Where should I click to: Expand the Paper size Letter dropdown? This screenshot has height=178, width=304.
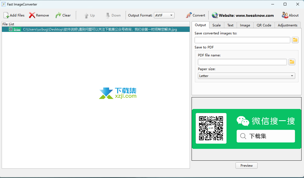pyautogui.click(x=247, y=76)
